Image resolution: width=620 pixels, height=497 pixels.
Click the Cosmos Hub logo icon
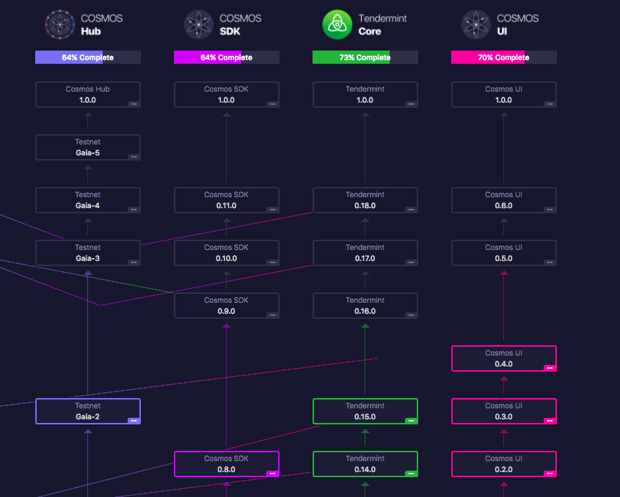(x=59, y=24)
